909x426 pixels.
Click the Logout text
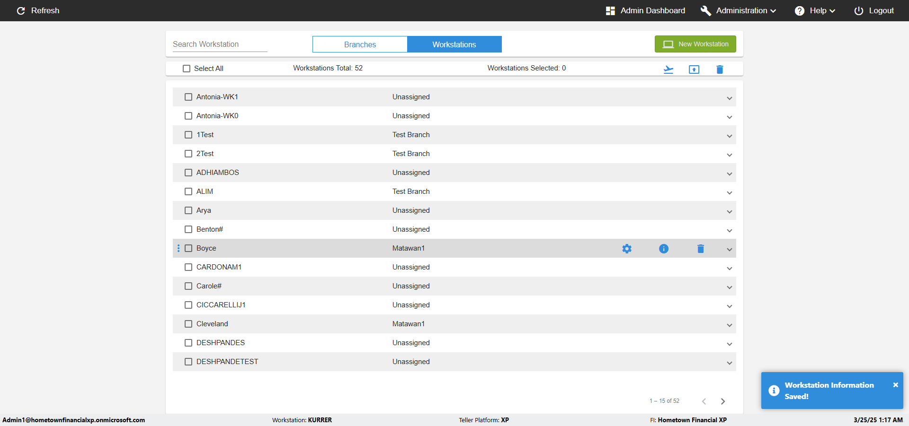[x=881, y=10]
